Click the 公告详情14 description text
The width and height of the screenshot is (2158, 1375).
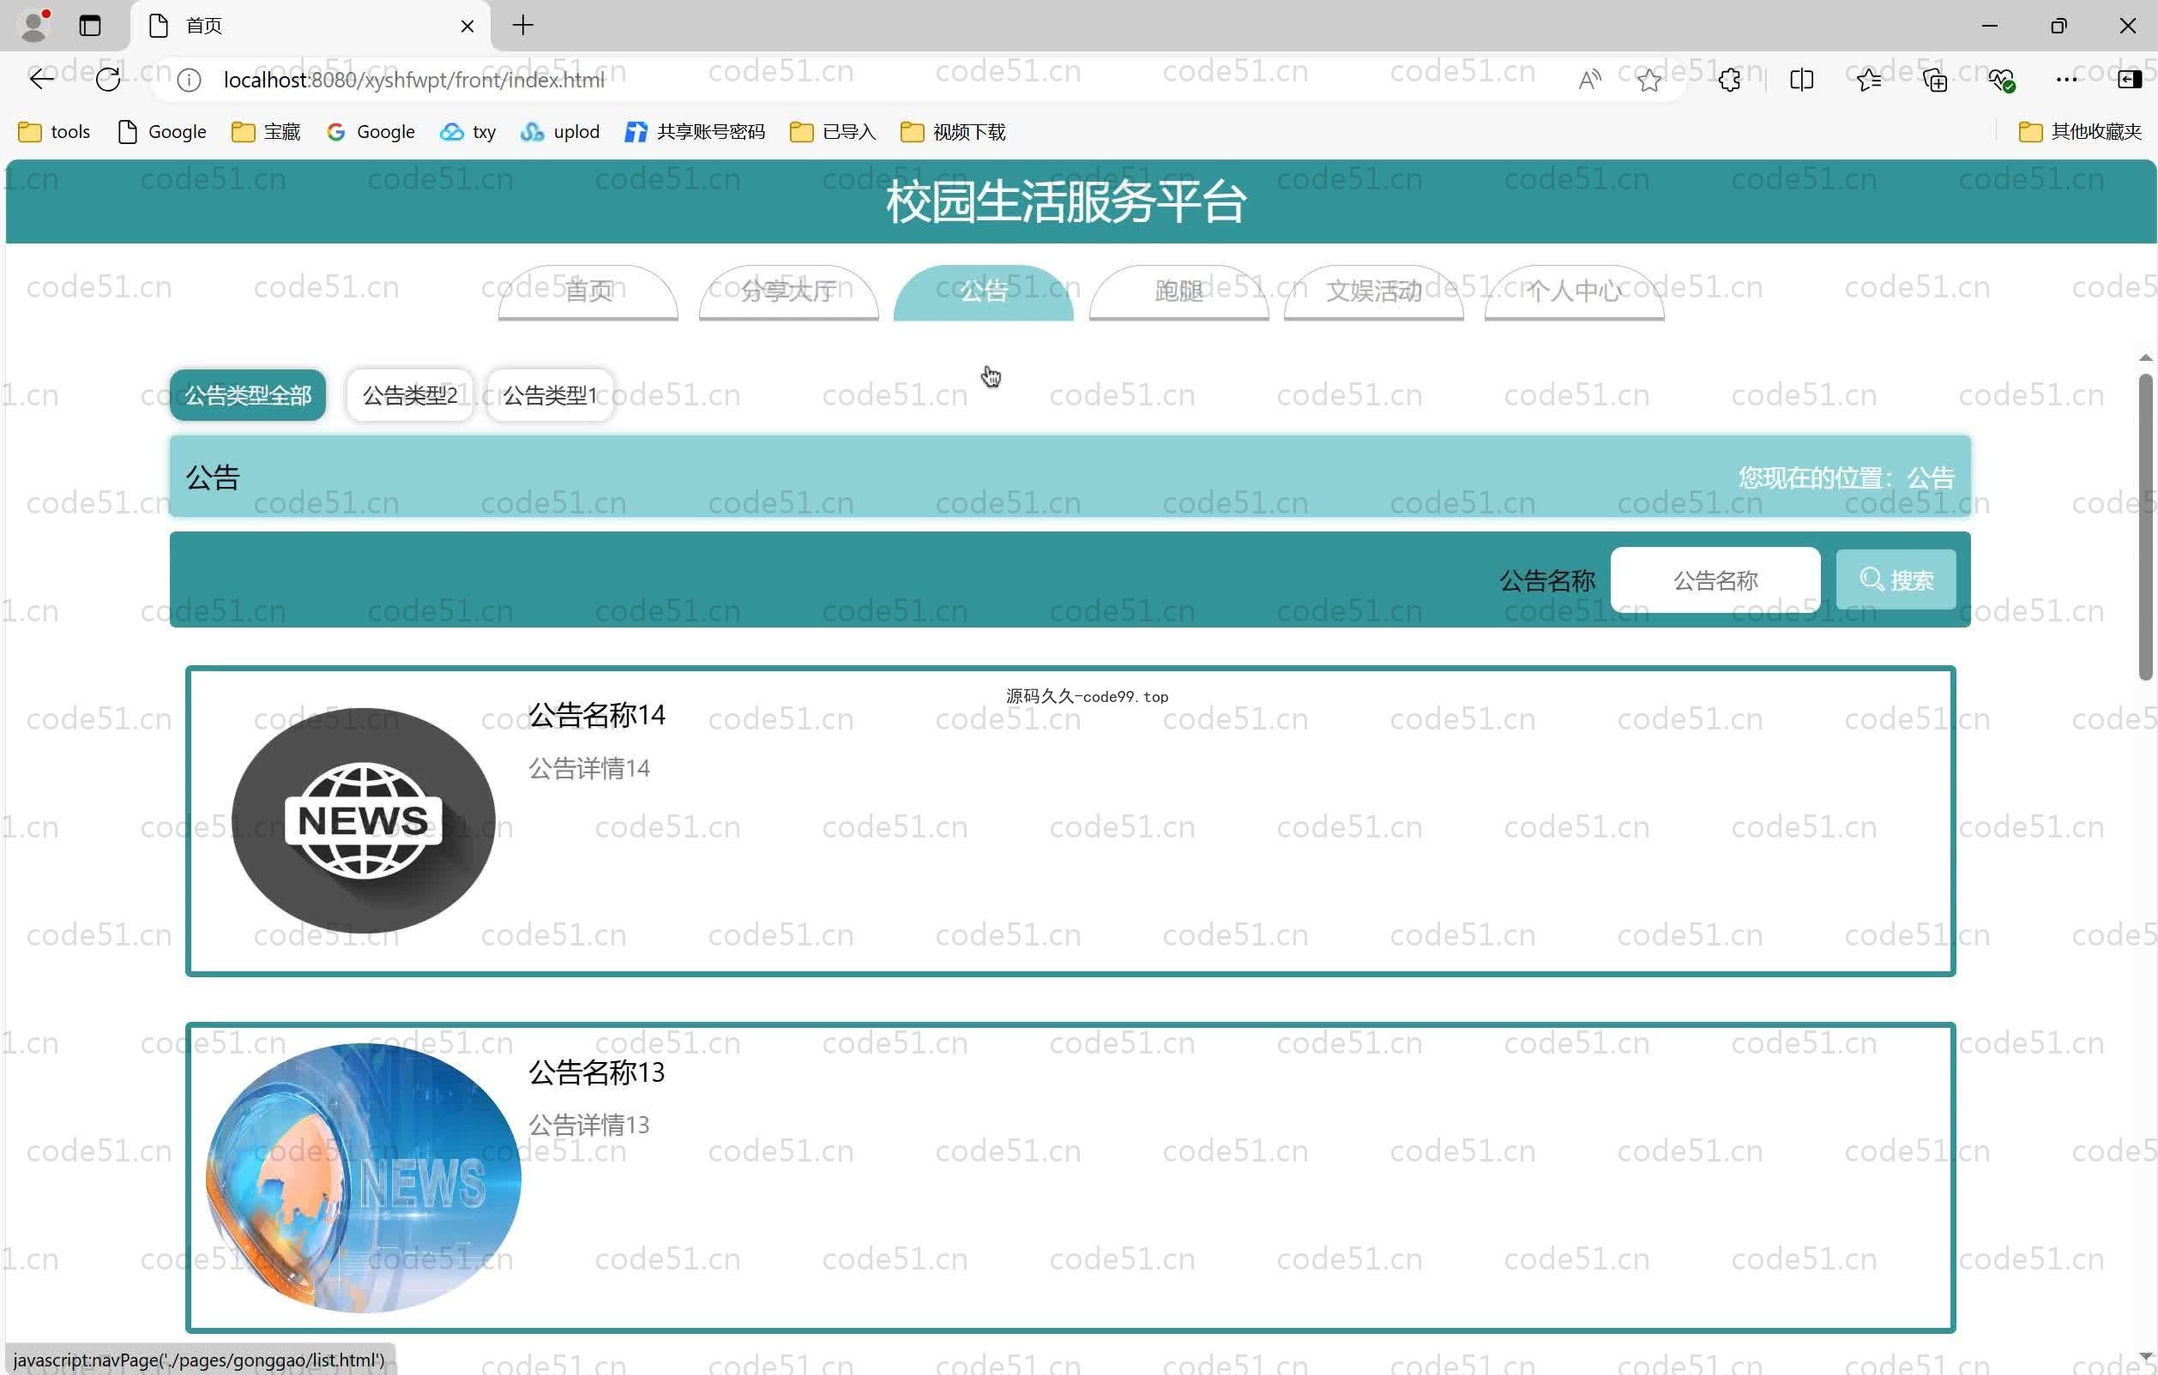(x=588, y=769)
